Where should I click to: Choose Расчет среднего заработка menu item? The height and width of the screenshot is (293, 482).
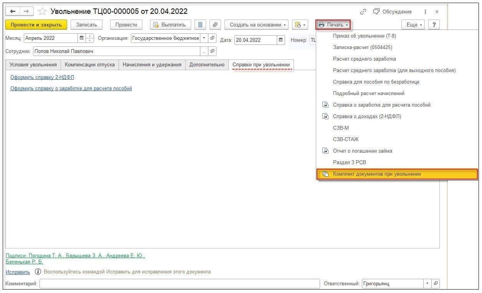[x=397, y=59]
